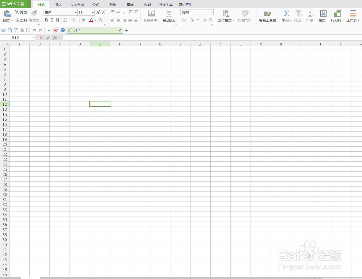
Task: Click justify alignment icon
Action: click(130, 20)
